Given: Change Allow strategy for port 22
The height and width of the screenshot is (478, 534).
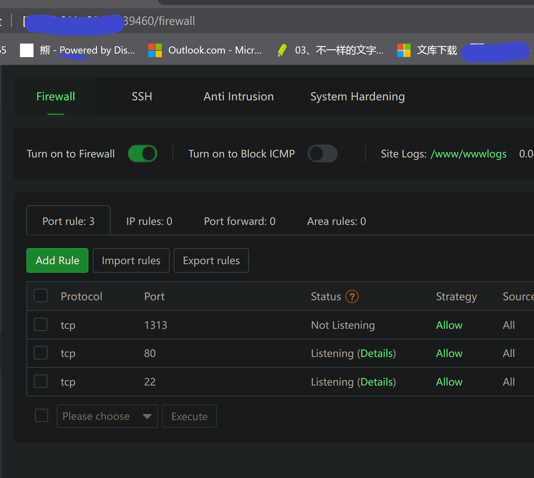Looking at the screenshot, I should (449, 382).
